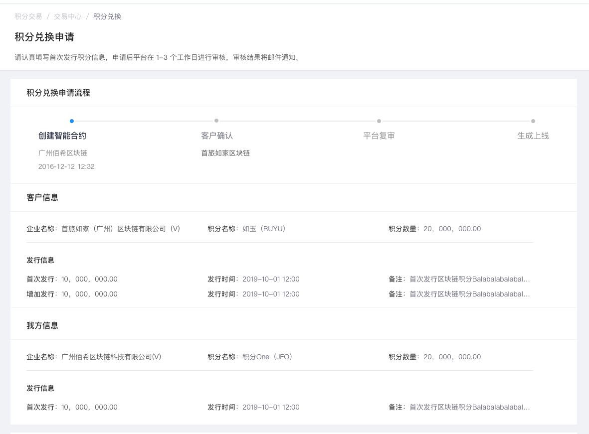The height and width of the screenshot is (434, 589).
Task: Select the 平台复审 step label
Action: (x=379, y=136)
